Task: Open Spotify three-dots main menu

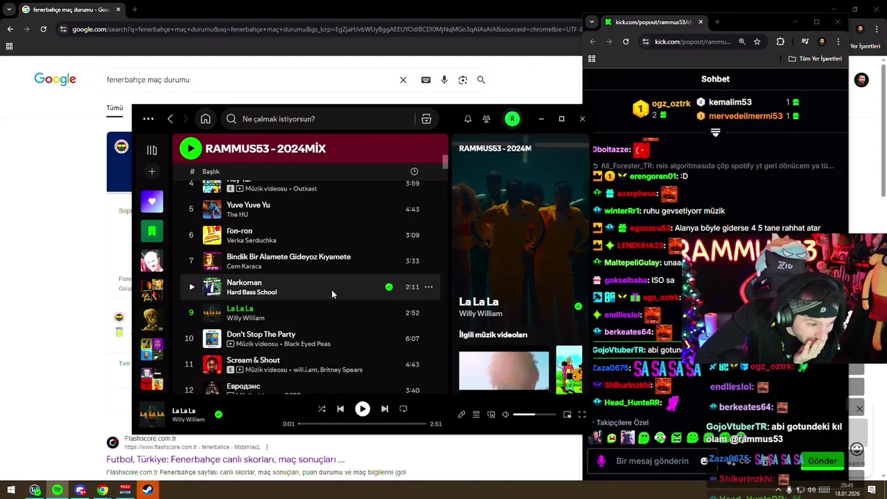Action: coord(148,119)
